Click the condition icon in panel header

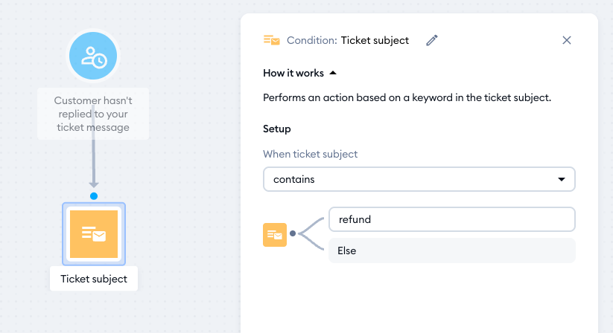tap(272, 40)
